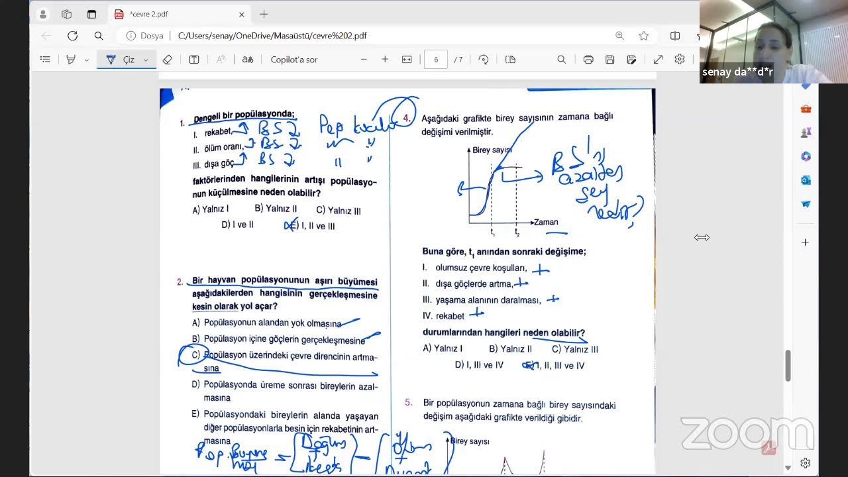Zoom in with the plus button

385,60
